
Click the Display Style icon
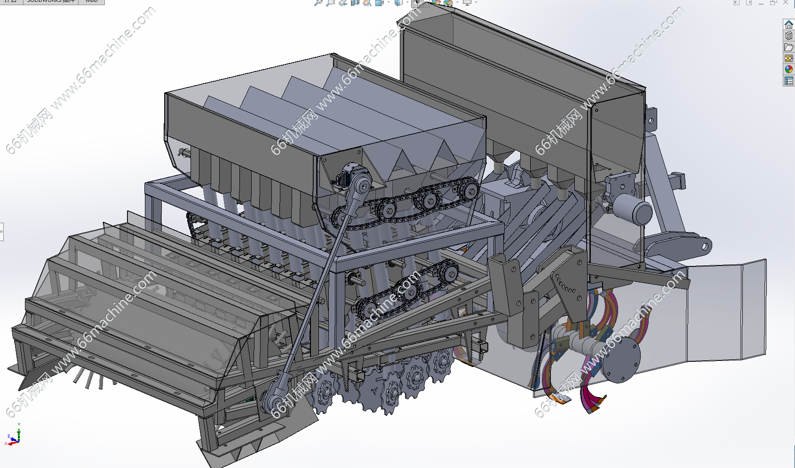pyautogui.click(x=399, y=2)
